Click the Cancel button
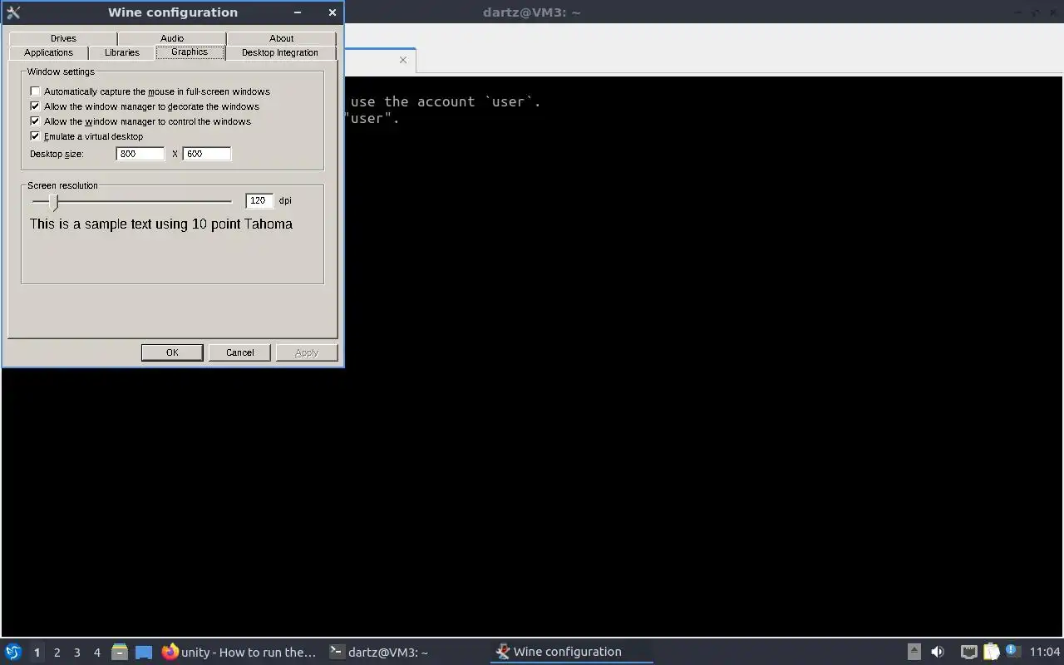This screenshot has height=665, width=1064. click(240, 352)
